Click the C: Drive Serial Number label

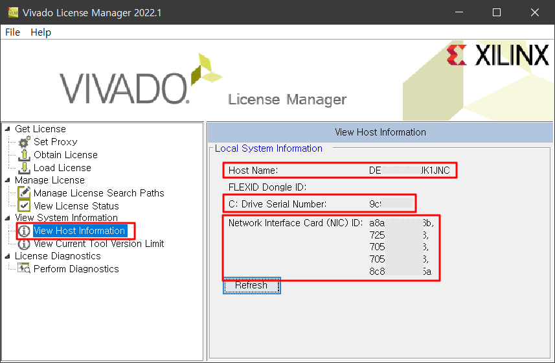tap(277, 204)
